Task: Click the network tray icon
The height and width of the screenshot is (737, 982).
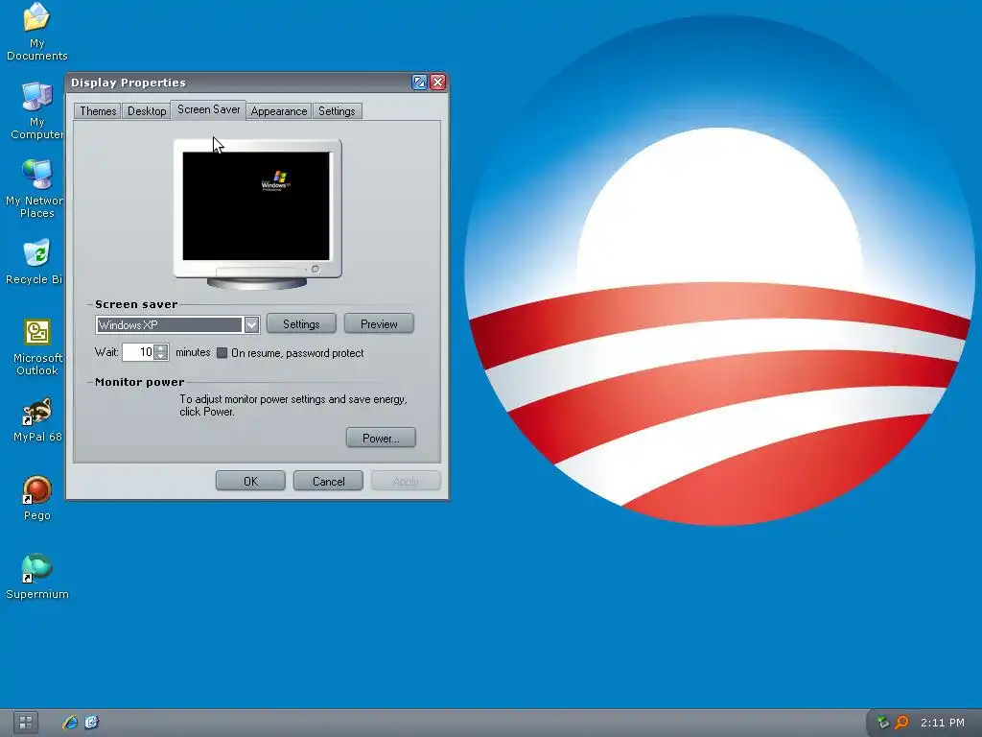Action: (882, 723)
